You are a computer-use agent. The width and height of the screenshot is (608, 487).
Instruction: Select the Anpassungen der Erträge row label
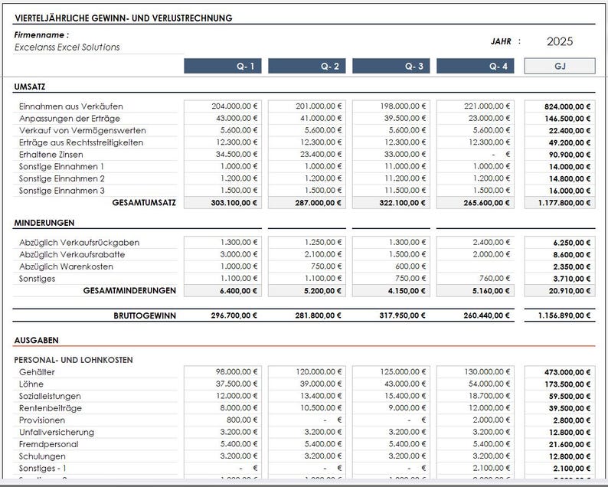click(70, 119)
